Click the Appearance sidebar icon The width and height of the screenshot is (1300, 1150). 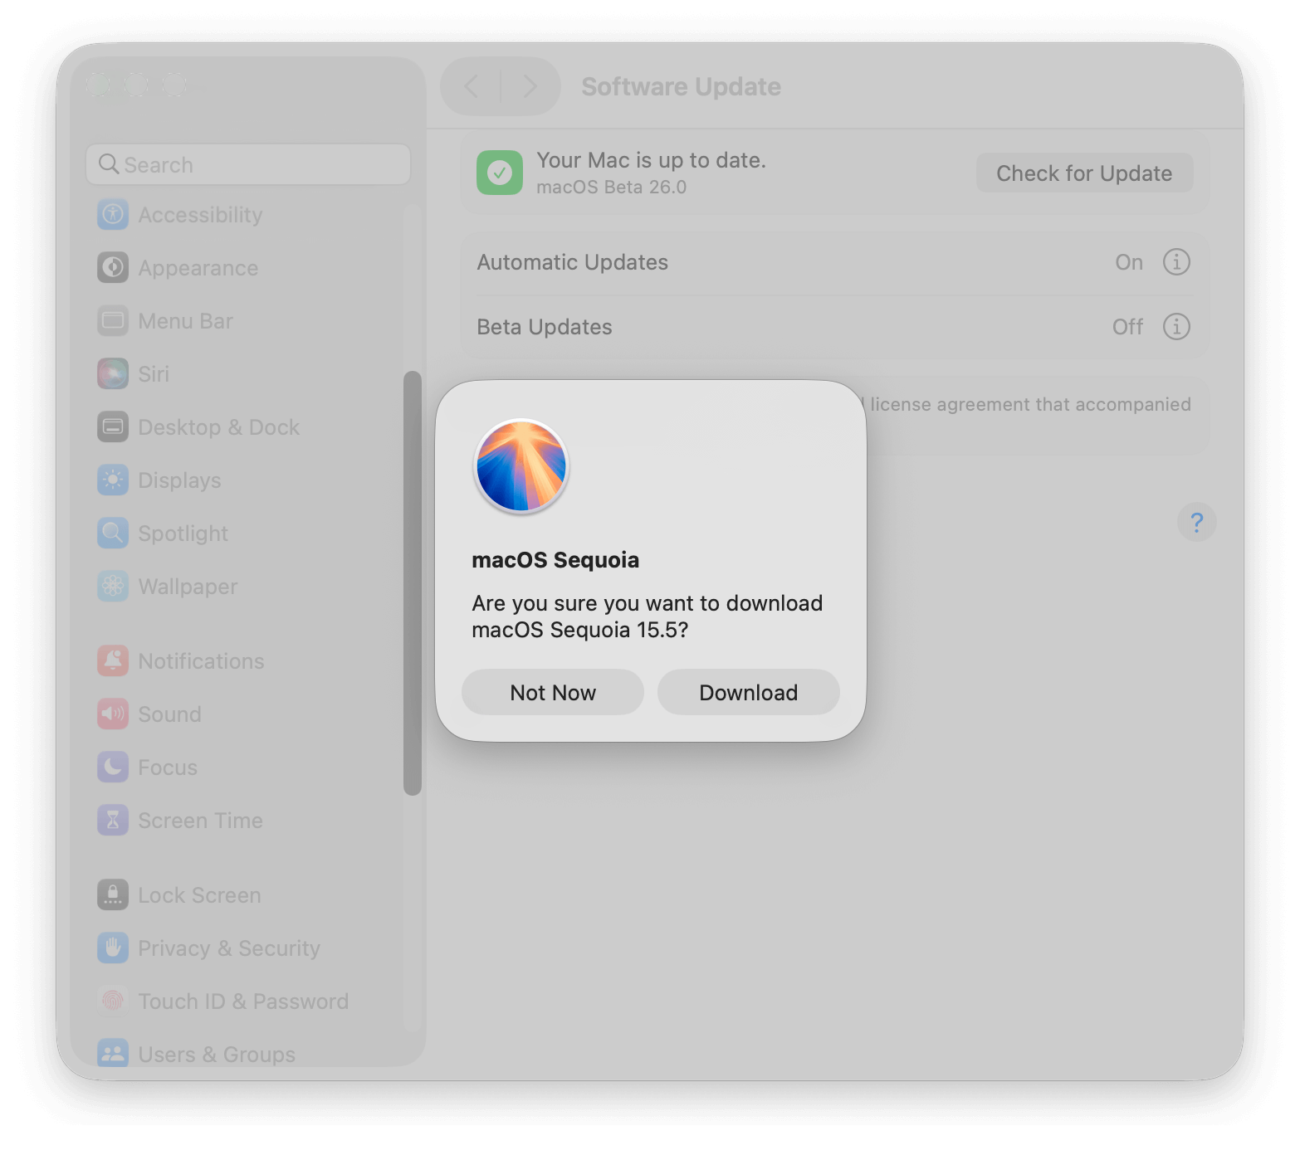point(113,268)
